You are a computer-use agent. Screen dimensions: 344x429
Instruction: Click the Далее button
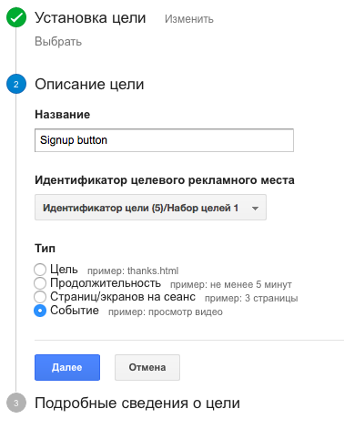pos(67,367)
